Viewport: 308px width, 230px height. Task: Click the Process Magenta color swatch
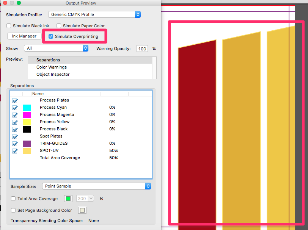click(27, 115)
